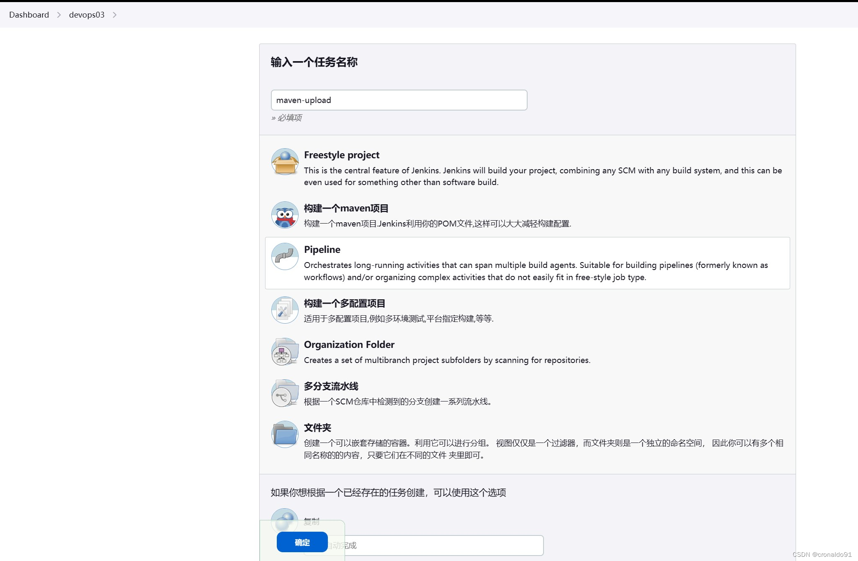
Task: Select the Pipeline item title
Action: (x=322, y=250)
